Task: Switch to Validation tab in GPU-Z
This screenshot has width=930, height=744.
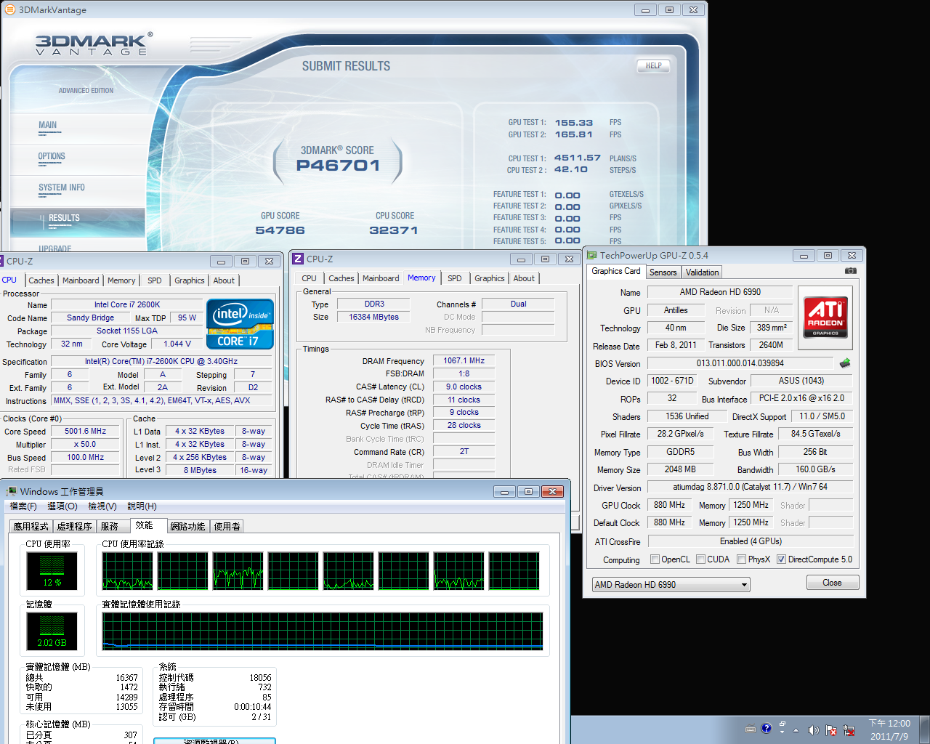Action: 702,272
